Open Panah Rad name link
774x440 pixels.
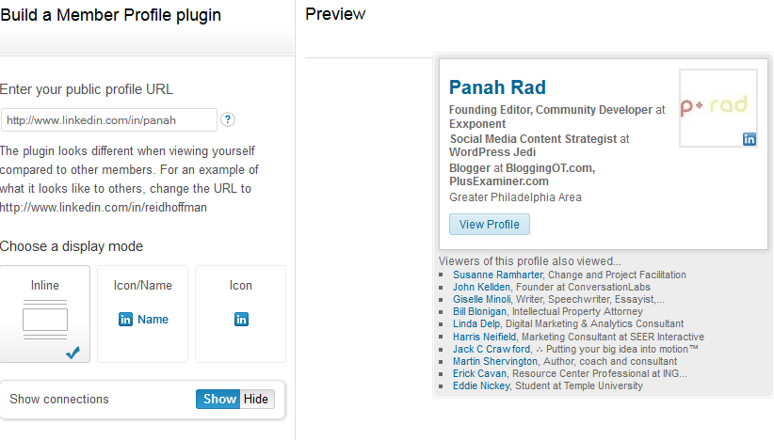point(497,87)
